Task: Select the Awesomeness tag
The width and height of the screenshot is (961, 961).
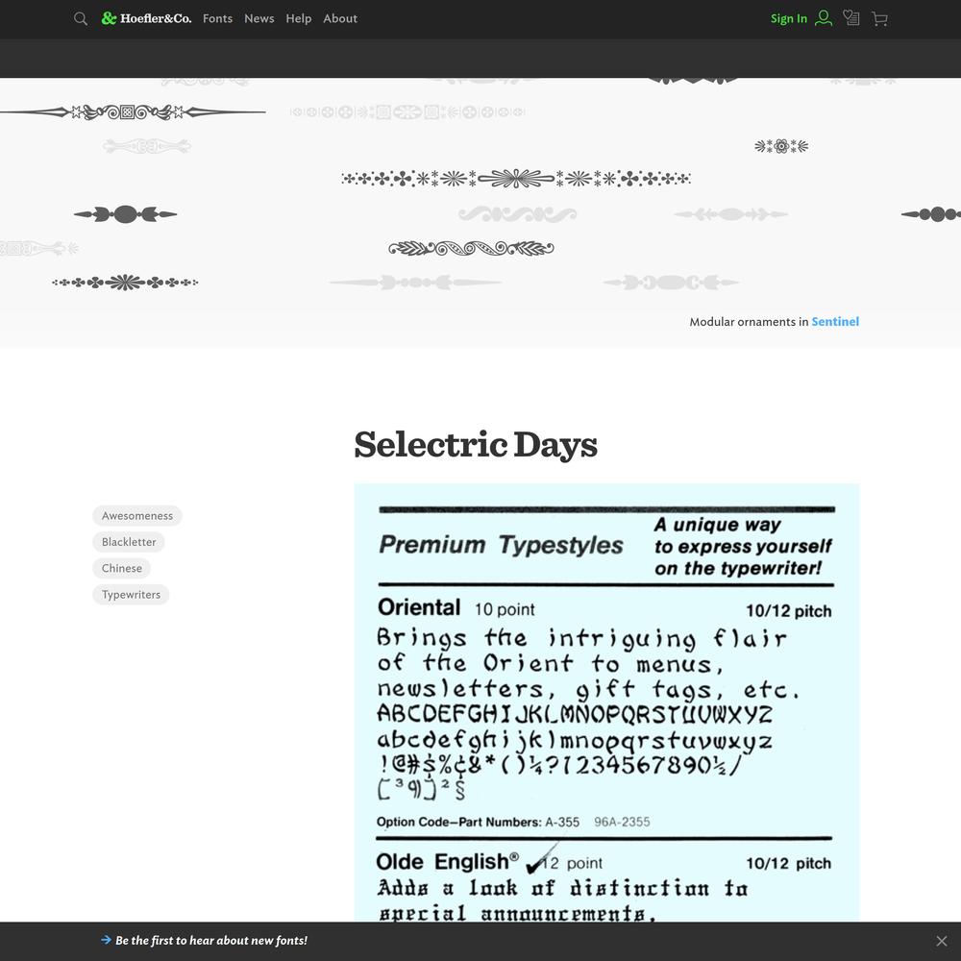Action: pyautogui.click(x=137, y=516)
